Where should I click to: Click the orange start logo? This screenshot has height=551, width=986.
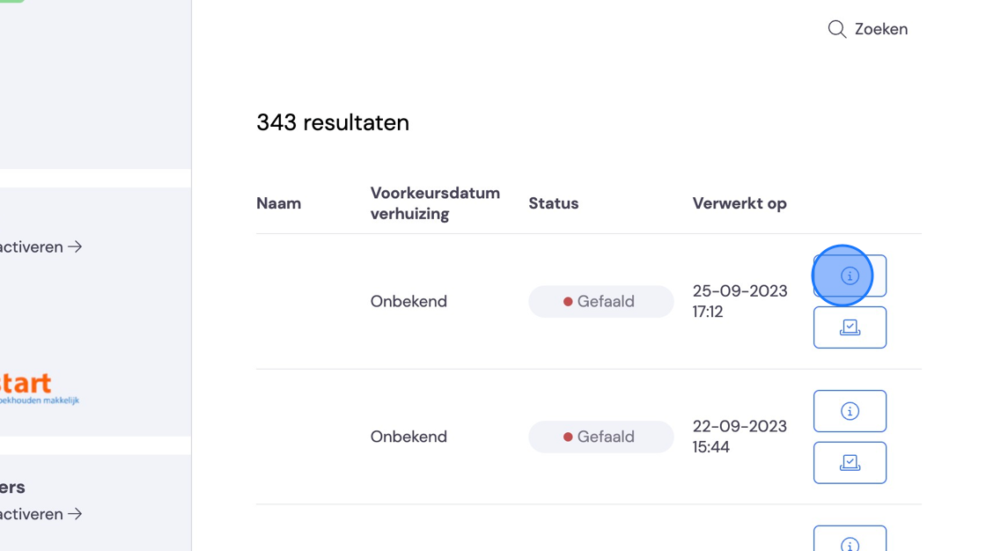(39, 388)
